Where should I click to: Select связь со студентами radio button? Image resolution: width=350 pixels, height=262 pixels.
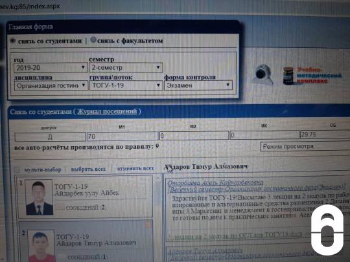point(12,41)
